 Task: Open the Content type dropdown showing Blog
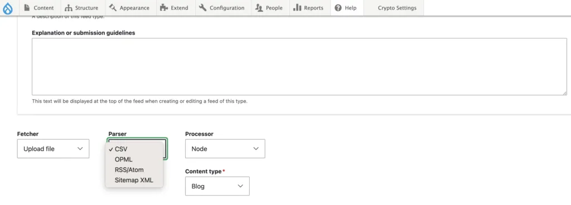tap(217, 186)
